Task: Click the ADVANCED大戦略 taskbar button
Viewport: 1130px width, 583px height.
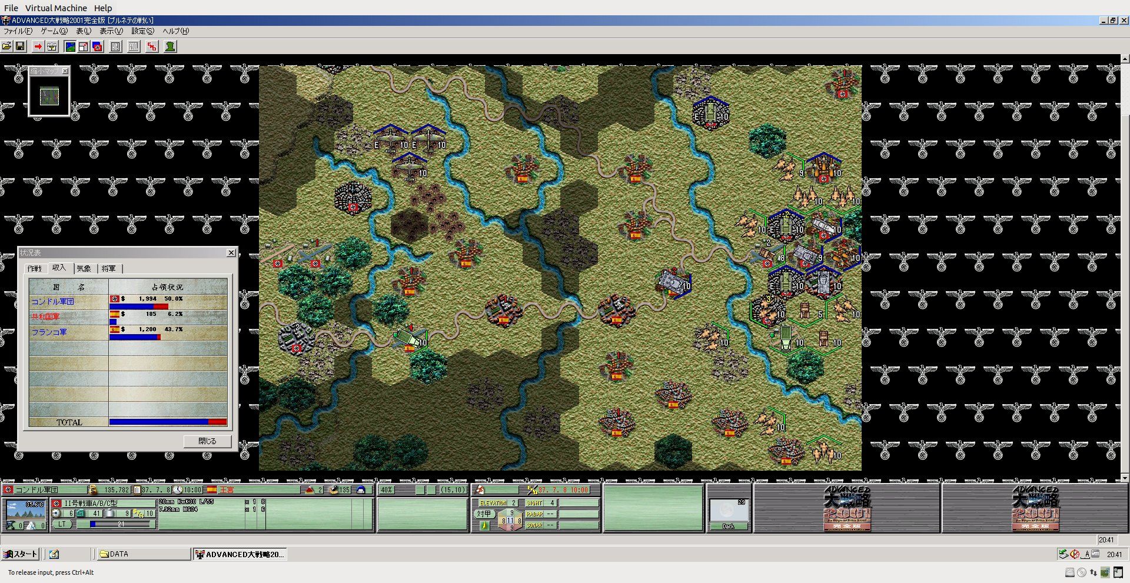Action: pos(240,554)
